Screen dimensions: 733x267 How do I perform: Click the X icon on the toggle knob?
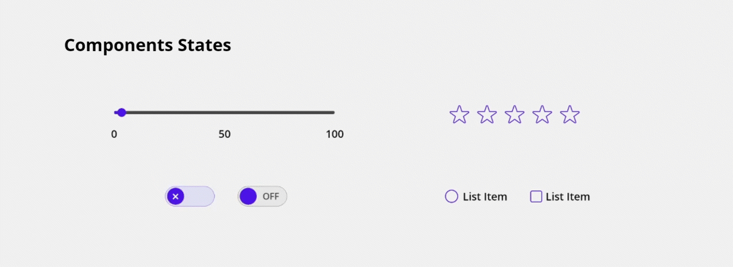click(x=176, y=196)
